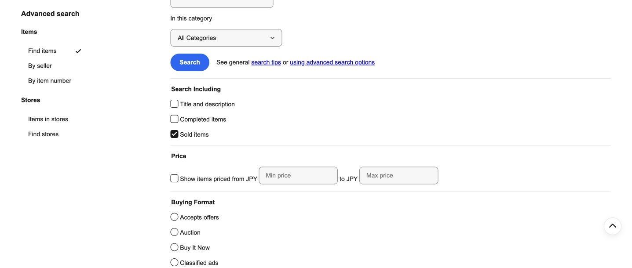Focus the Min price field
The height and width of the screenshot is (268, 632).
tap(298, 175)
